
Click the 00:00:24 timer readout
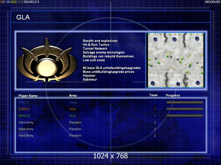coord(31,2)
